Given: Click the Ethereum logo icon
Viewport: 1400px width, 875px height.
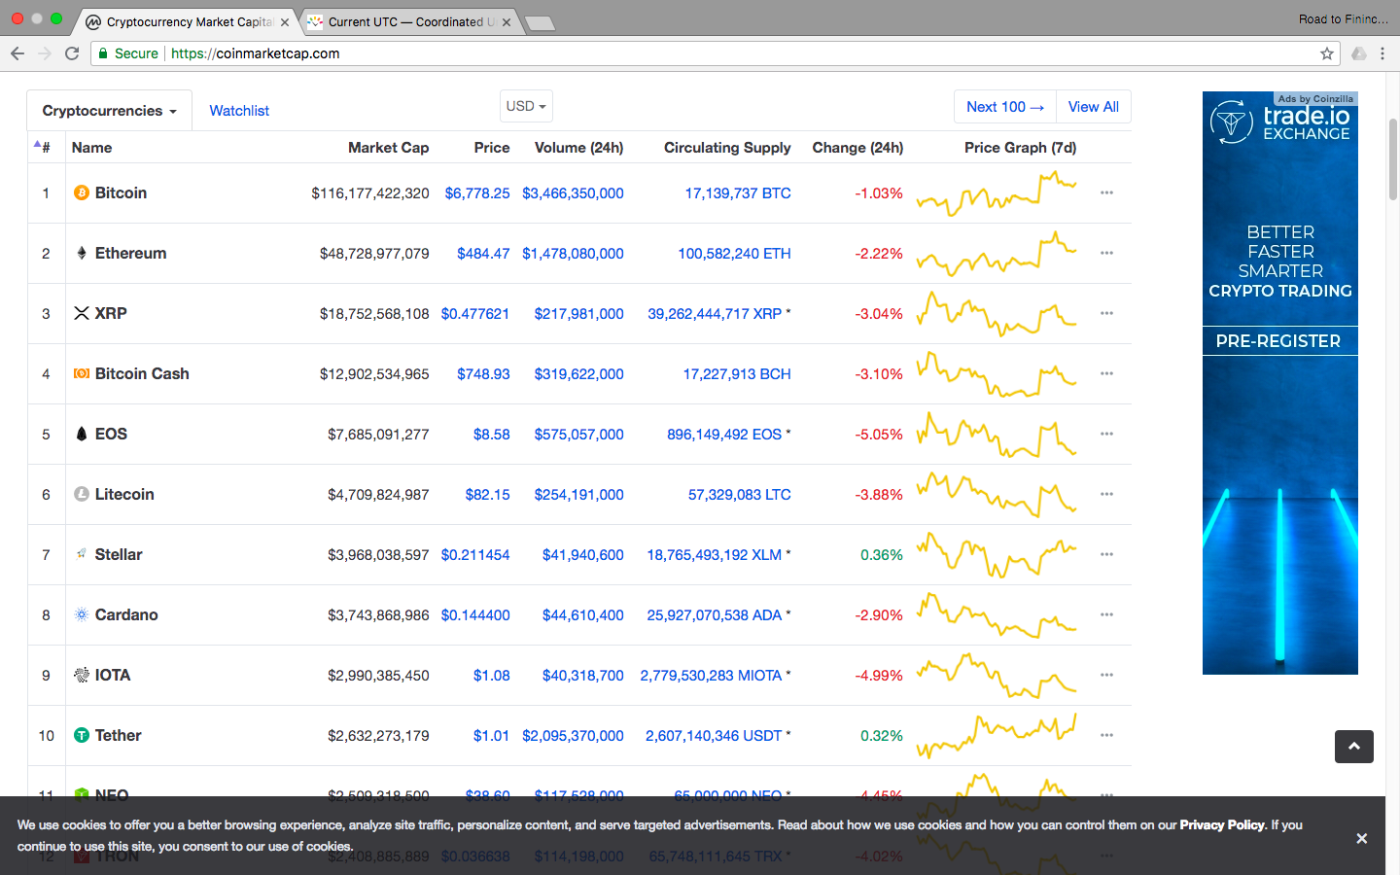Looking at the screenshot, I should pos(82,253).
